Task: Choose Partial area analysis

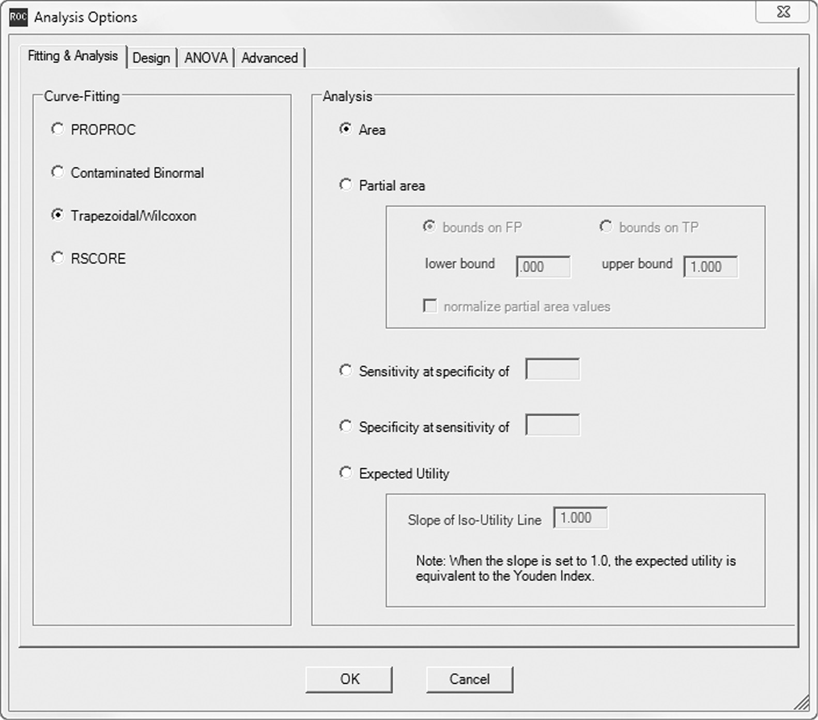Action: coord(346,185)
